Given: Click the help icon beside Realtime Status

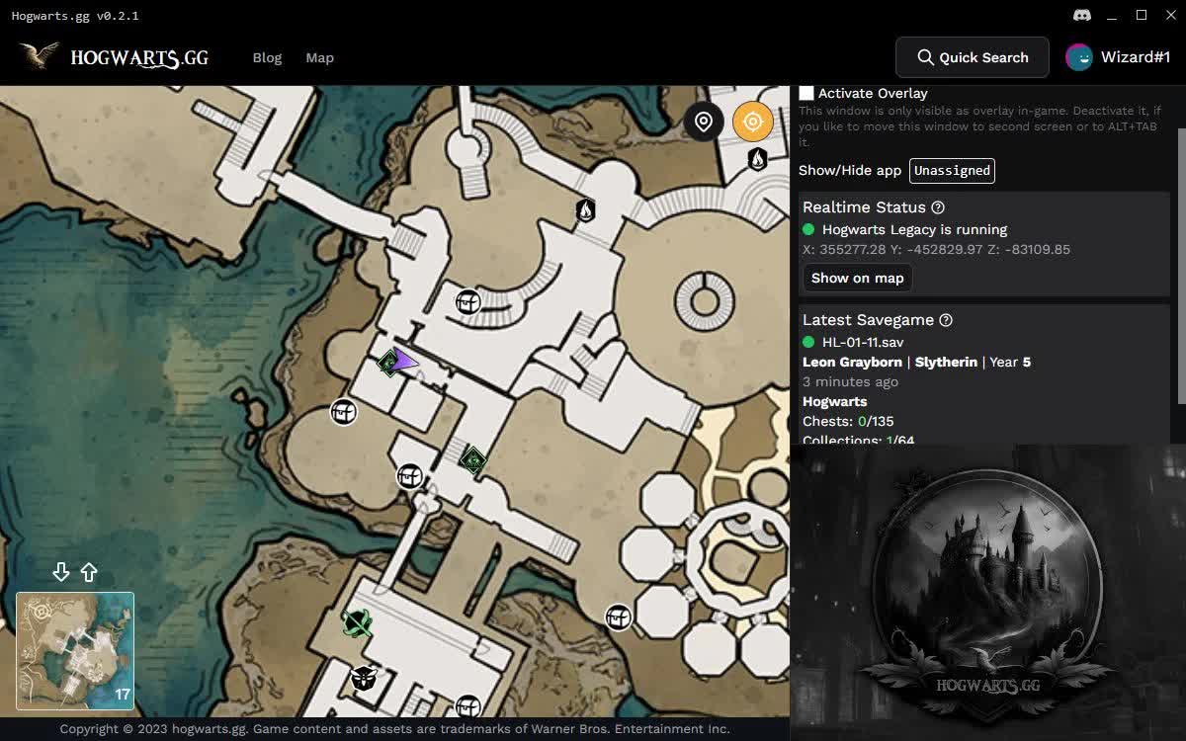Looking at the screenshot, I should pos(938,207).
